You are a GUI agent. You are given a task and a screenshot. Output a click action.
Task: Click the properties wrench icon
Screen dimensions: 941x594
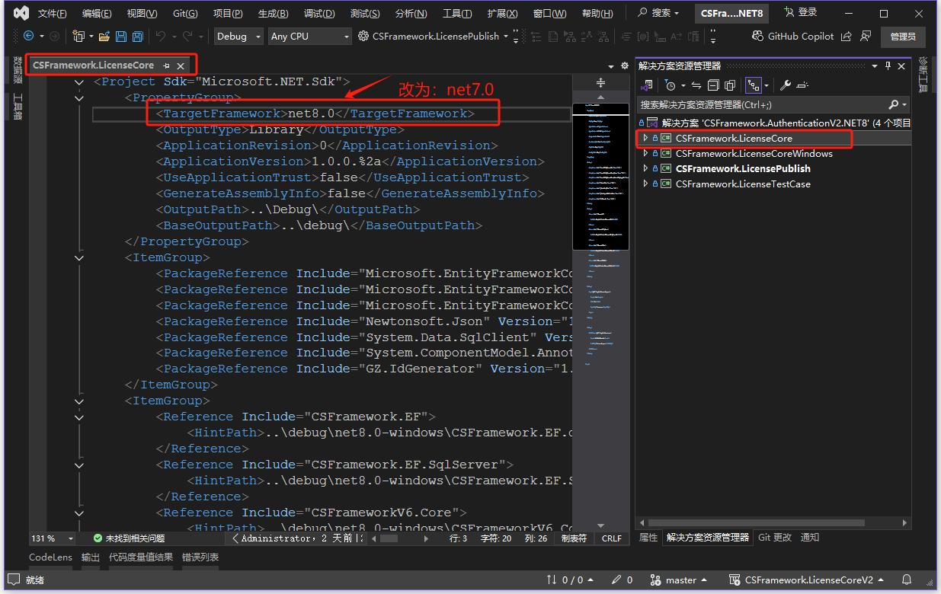(x=785, y=85)
